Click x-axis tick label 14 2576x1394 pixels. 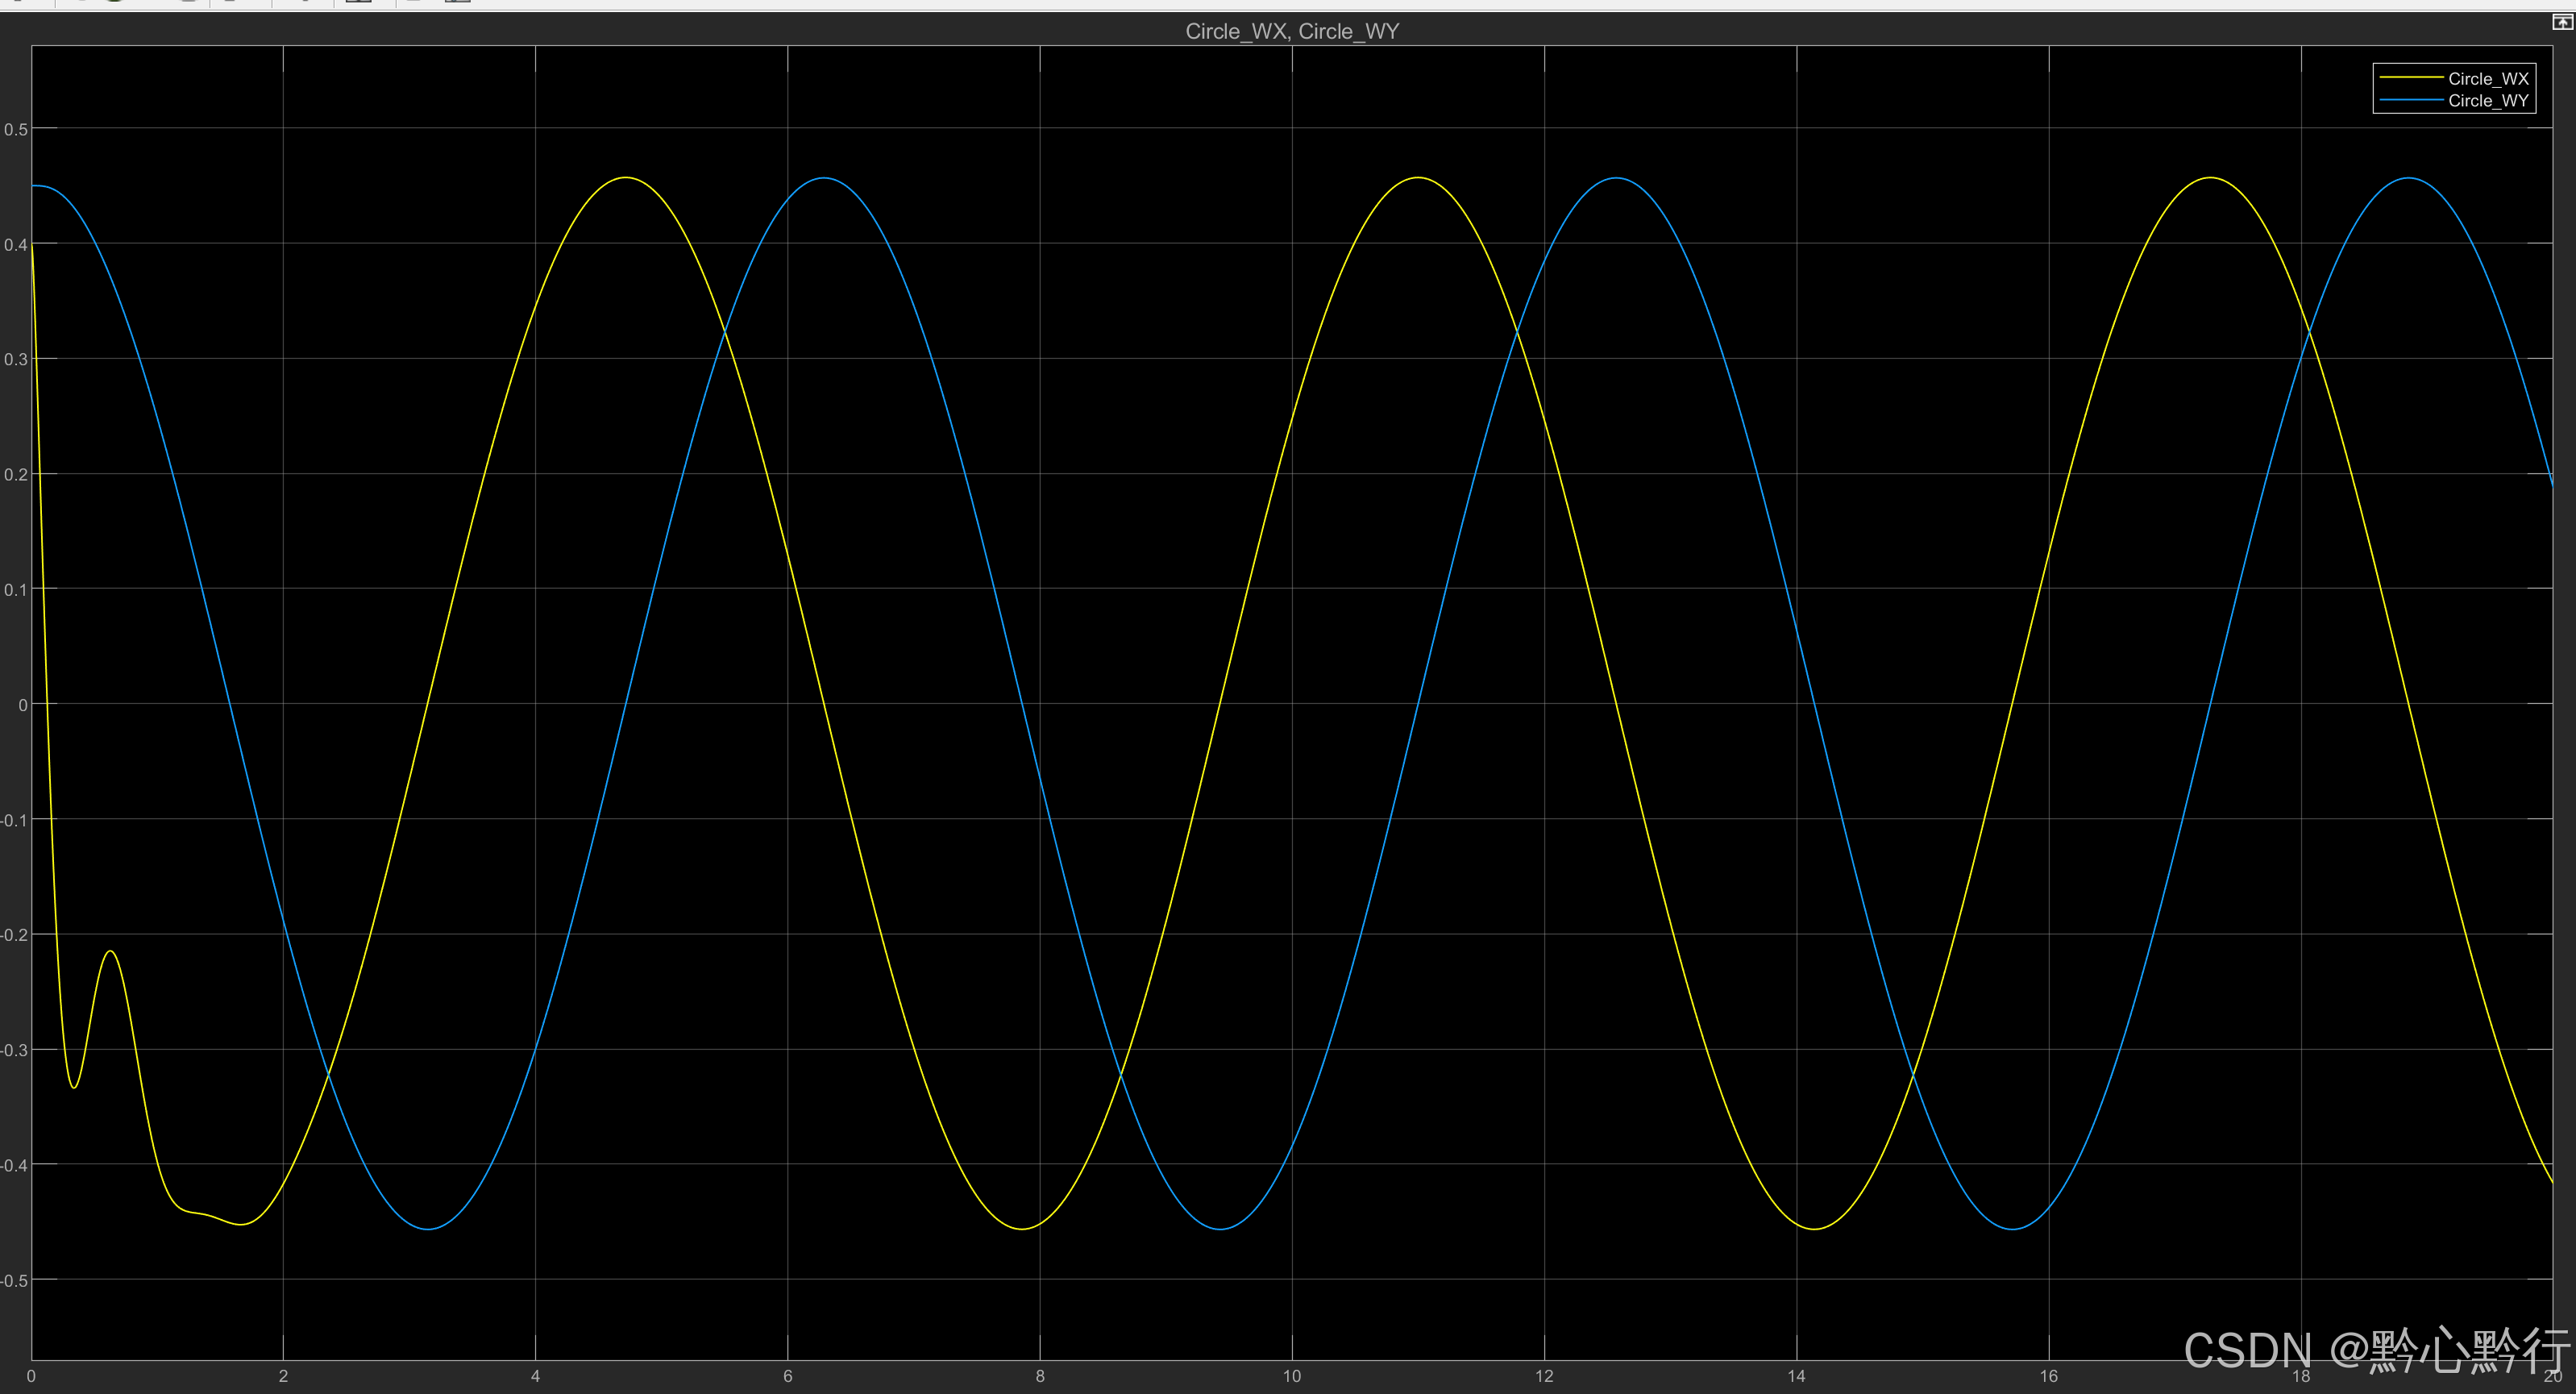click(x=1796, y=1376)
